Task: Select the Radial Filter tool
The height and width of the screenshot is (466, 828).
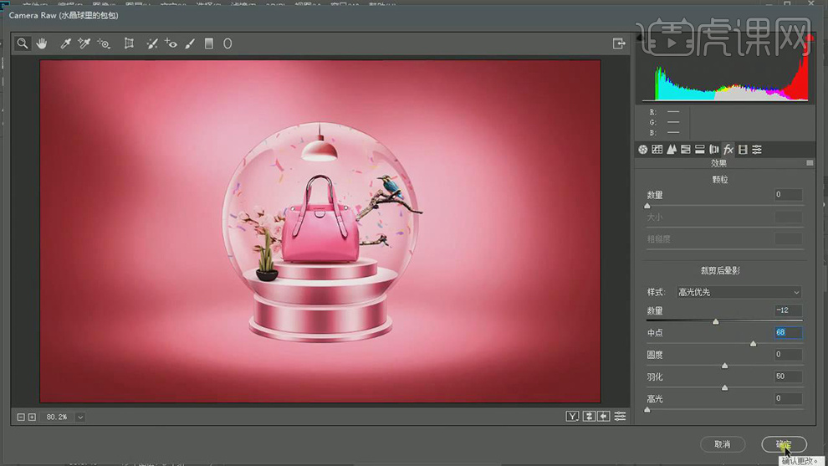Action: coord(227,44)
